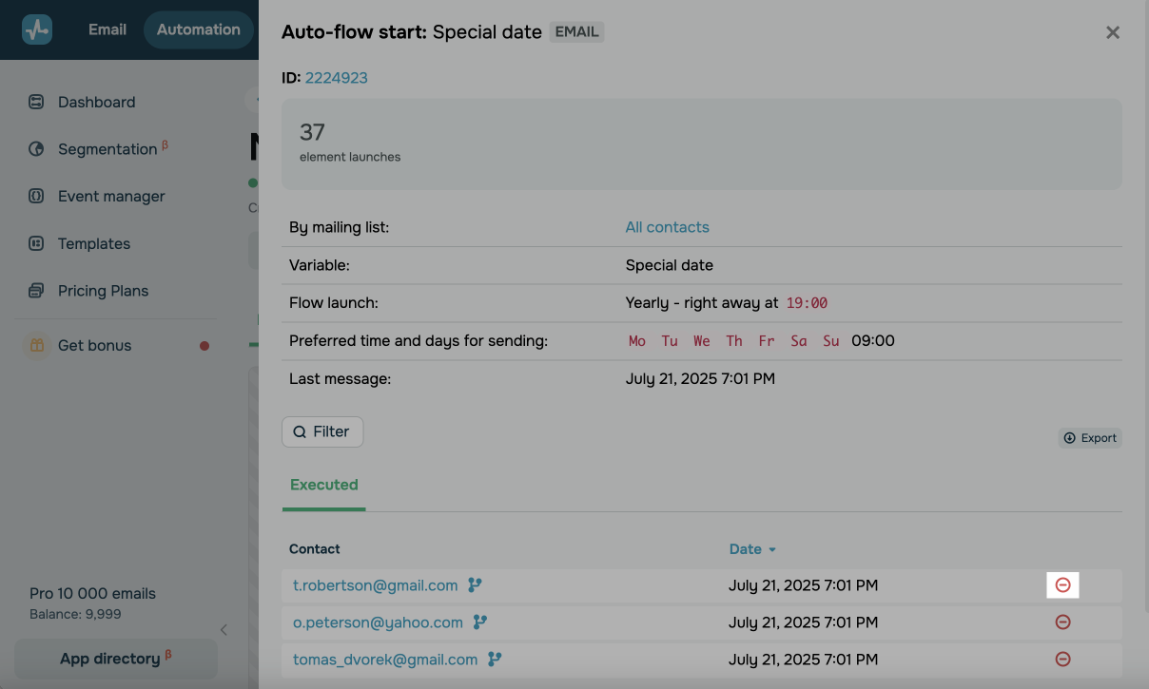Click red minus icon for o.peterson@yahoo.com
Image resolution: width=1149 pixels, height=689 pixels.
coord(1063,622)
